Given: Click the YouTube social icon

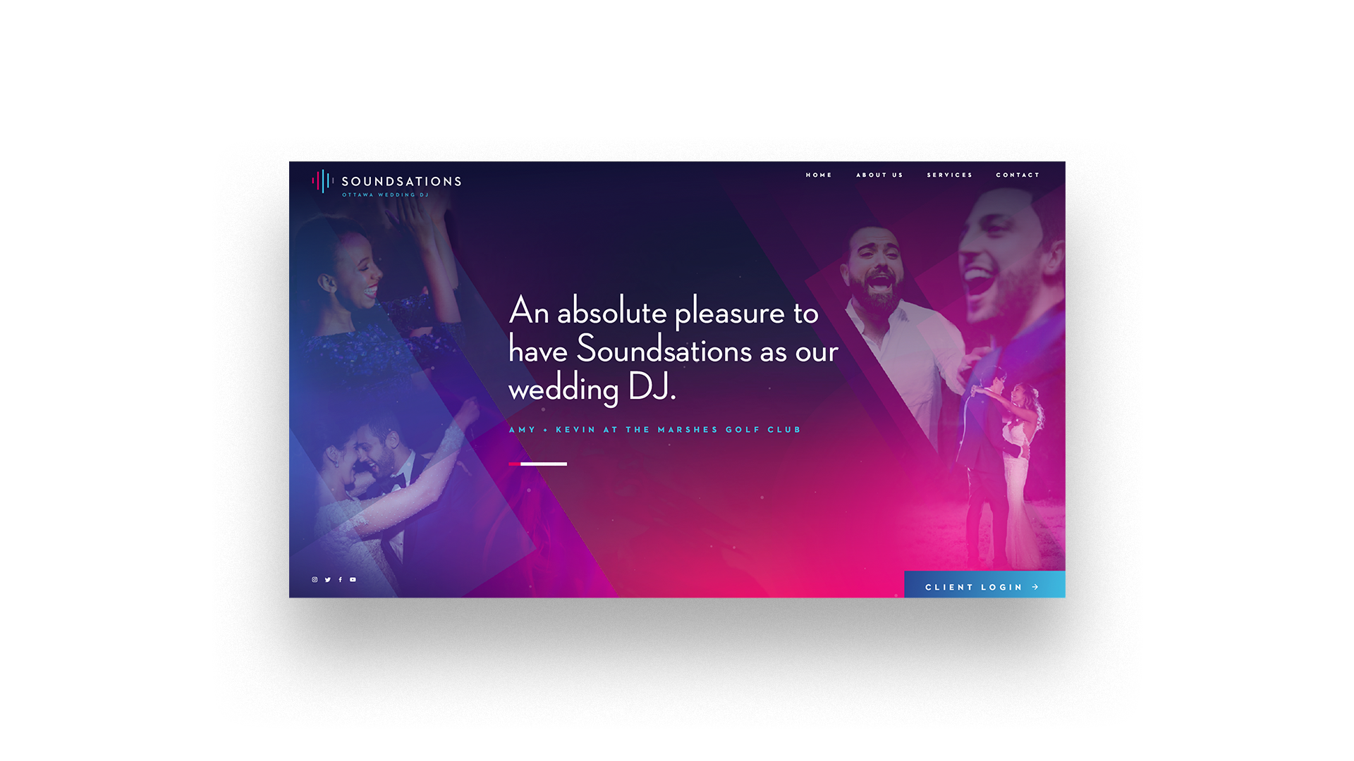Looking at the screenshot, I should tap(352, 579).
